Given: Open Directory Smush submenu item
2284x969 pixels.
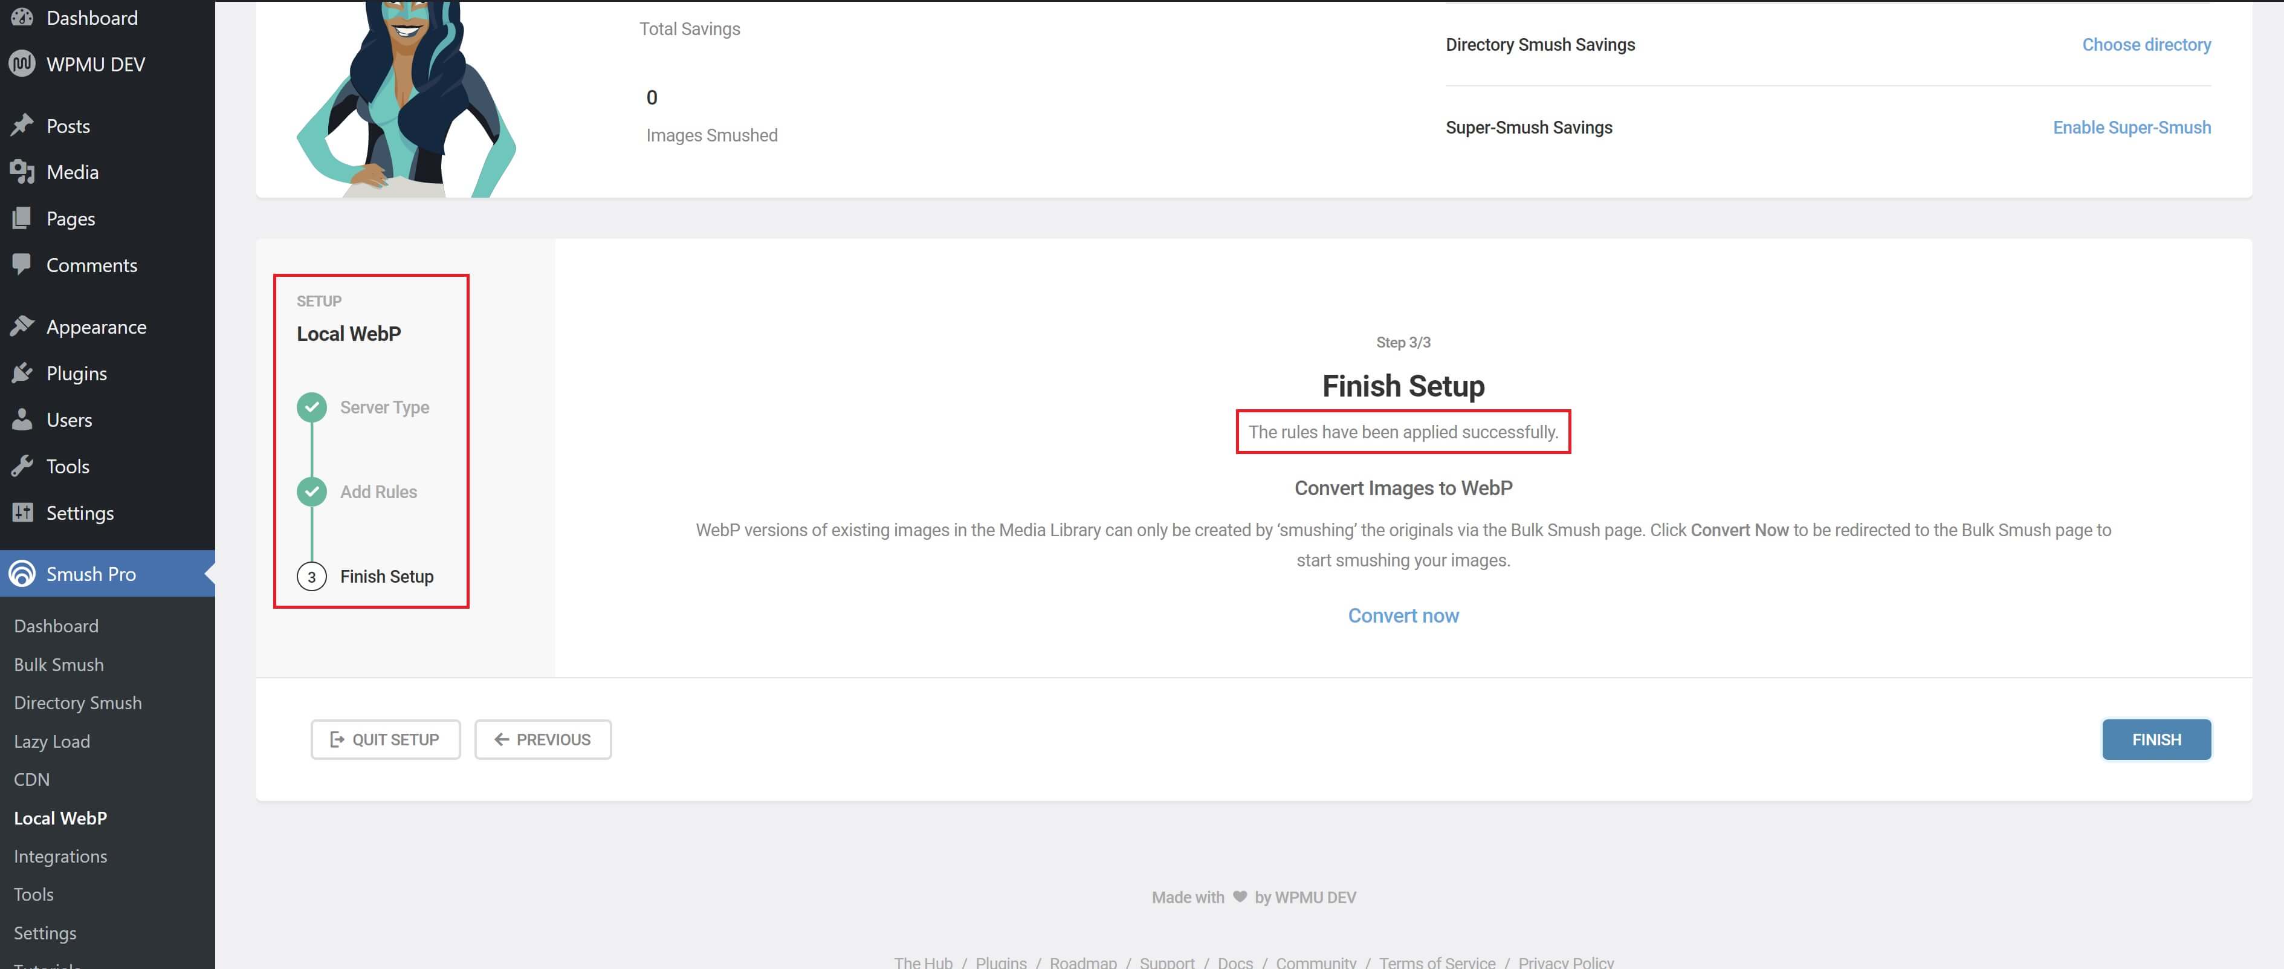Looking at the screenshot, I should [77, 703].
